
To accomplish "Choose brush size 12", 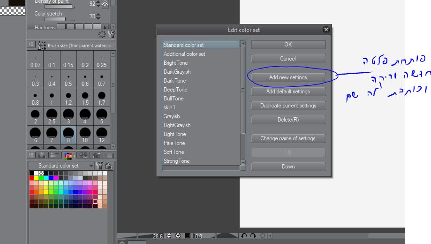I will tap(102, 135).
